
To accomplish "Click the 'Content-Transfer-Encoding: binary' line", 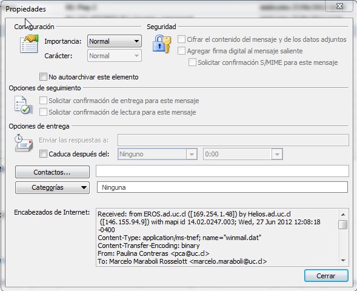I will (148, 246).
